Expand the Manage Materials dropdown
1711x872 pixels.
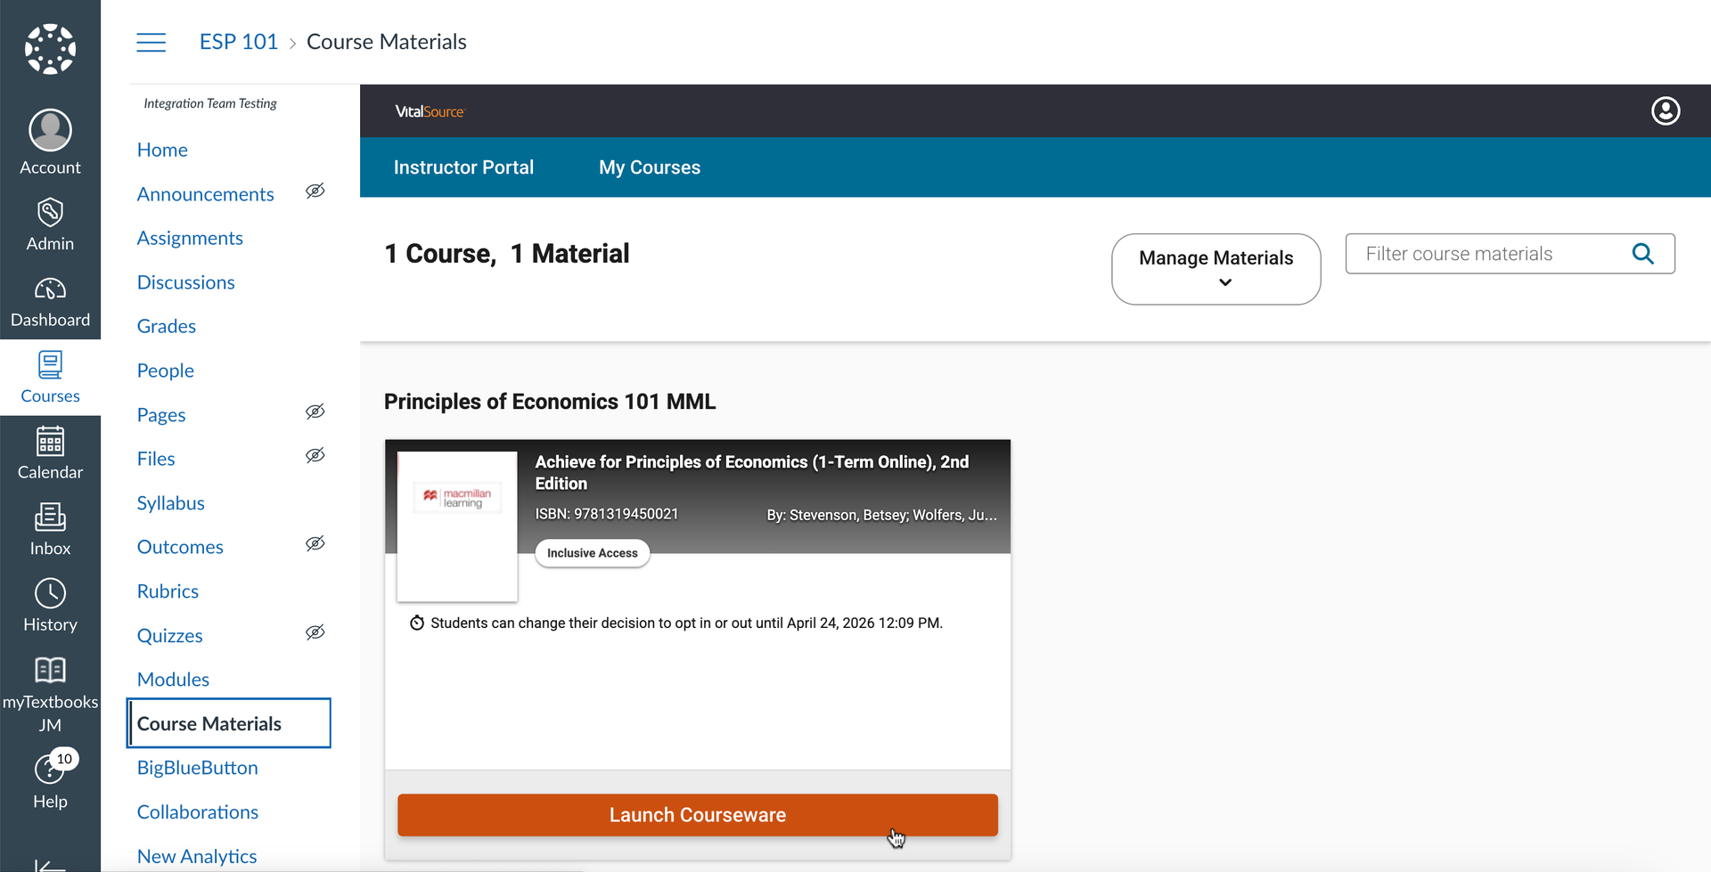pyautogui.click(x=1216, y=269)
